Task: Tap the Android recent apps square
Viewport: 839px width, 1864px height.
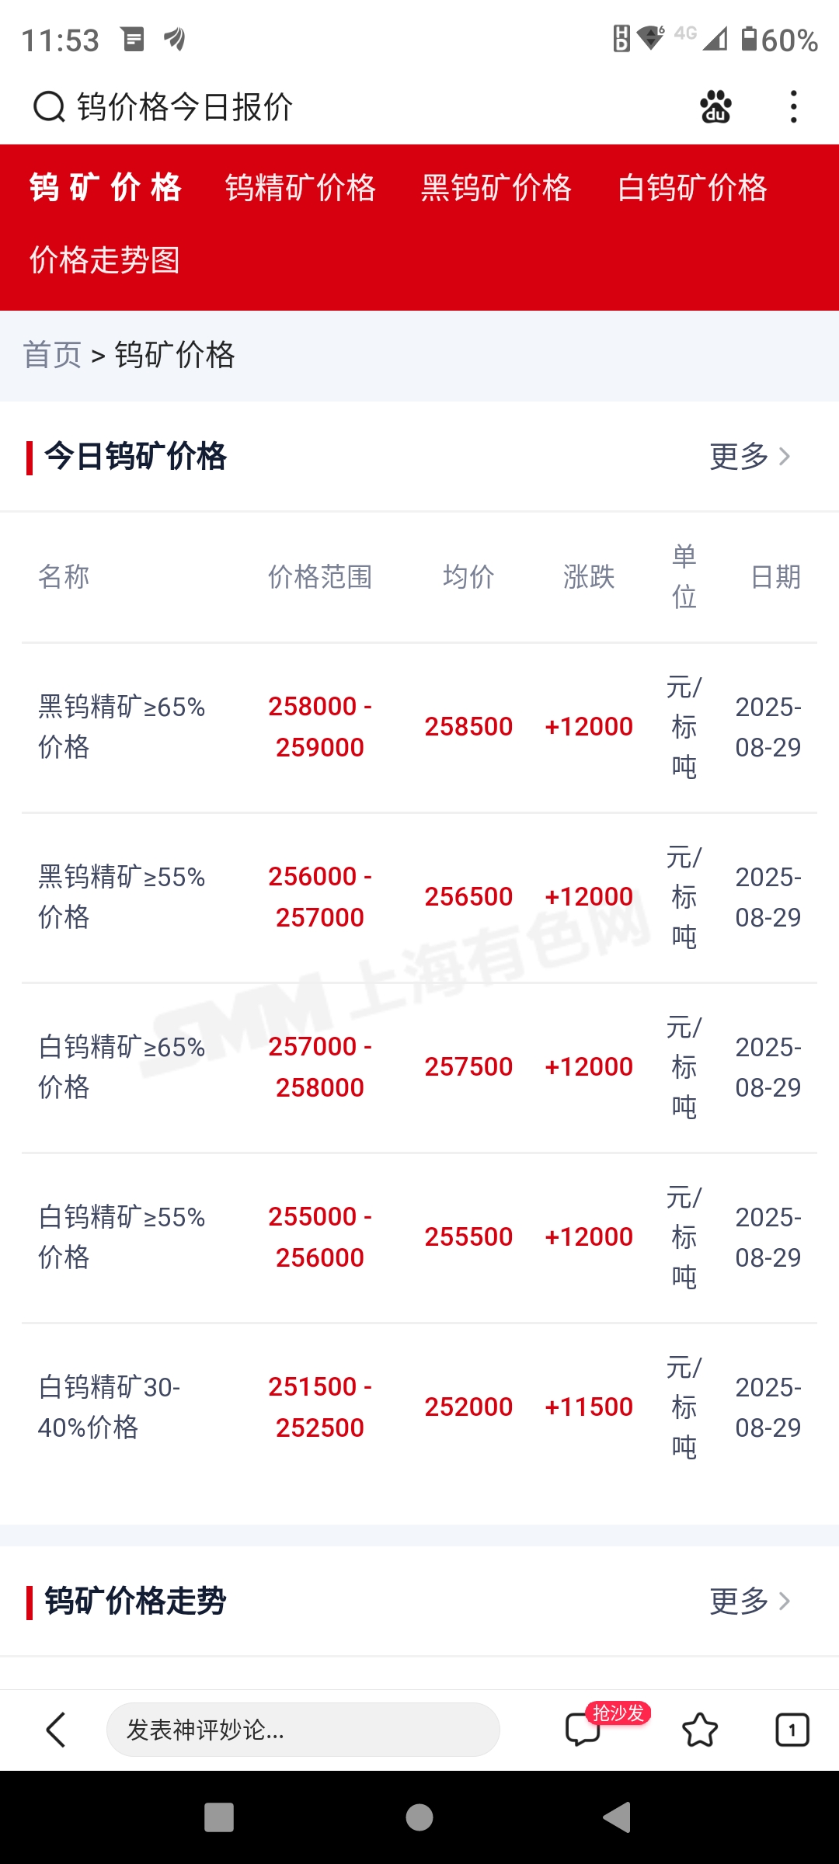Action: (x=219, y=1817)
